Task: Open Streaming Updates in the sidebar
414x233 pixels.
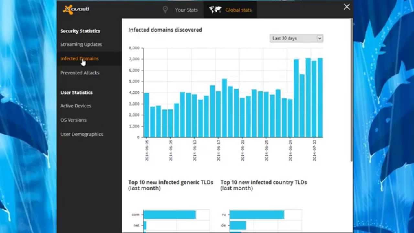Action: (x=81, y=44)
